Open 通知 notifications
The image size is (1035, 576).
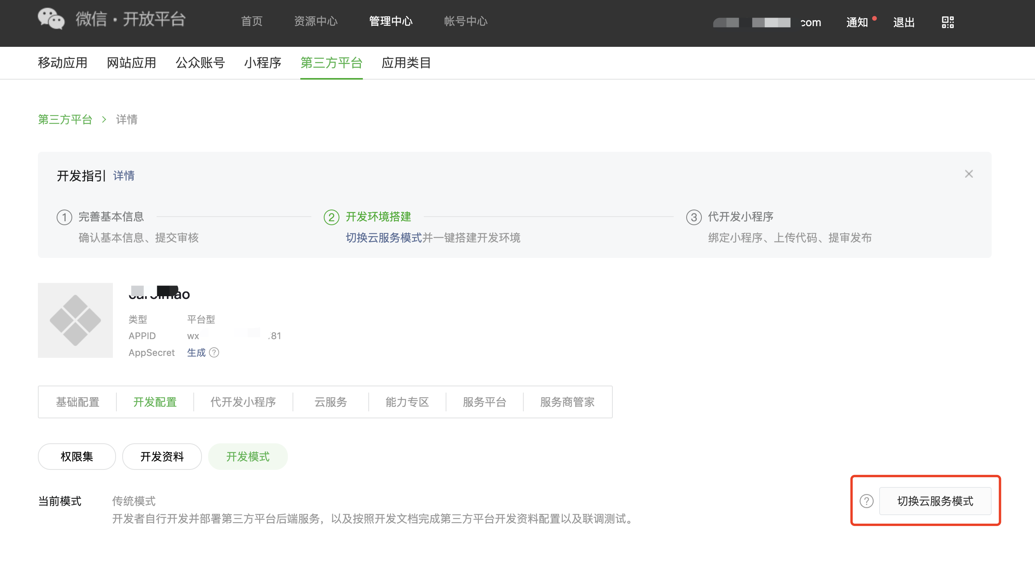[857, 22]
